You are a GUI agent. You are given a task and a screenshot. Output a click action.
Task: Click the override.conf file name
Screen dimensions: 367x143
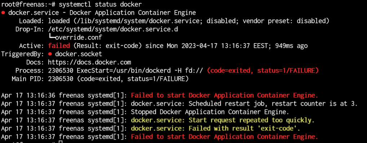click(x=79, y=37)
